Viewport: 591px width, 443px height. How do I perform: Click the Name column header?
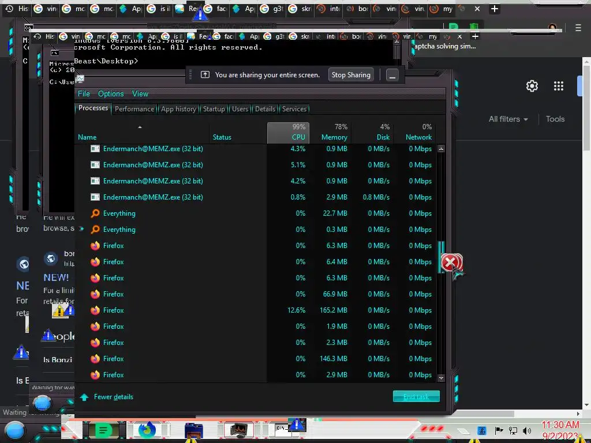[x=87, y=137]
